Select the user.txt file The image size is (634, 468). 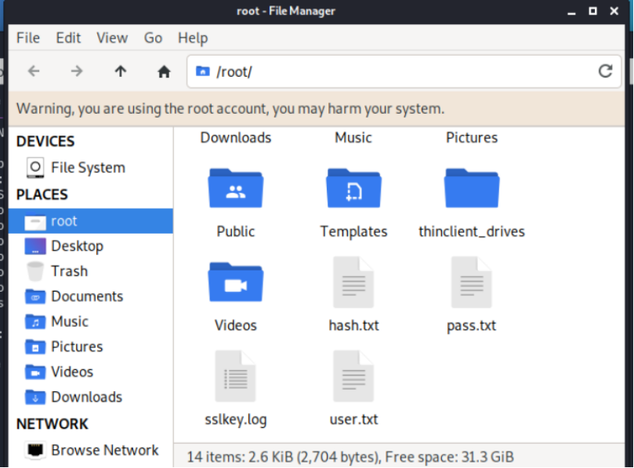(x=353, y=376)
